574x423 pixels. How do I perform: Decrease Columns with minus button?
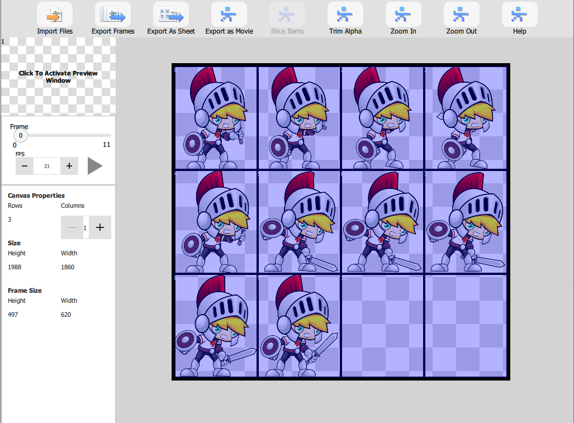72,227
